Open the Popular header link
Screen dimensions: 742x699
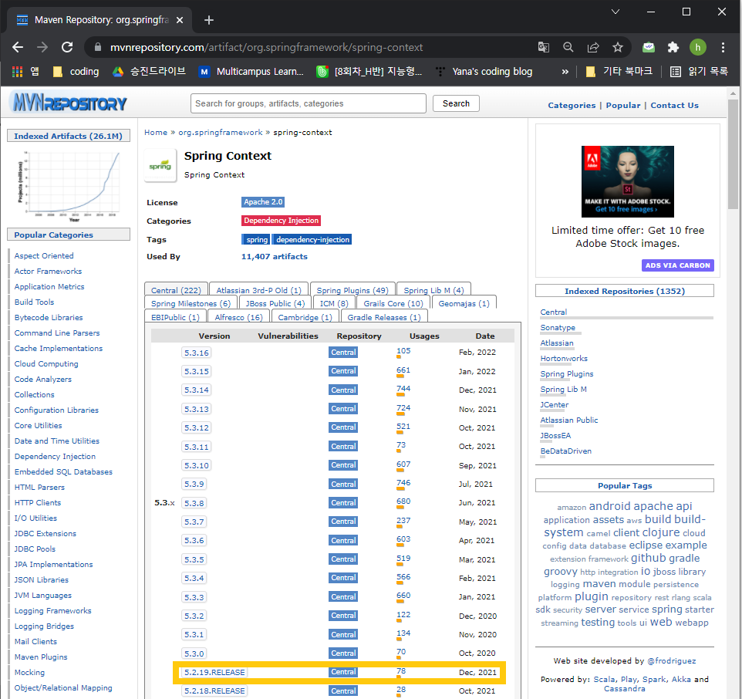click(622, 105)
